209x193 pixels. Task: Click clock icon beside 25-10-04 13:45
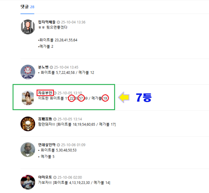[x=51, y=67]
